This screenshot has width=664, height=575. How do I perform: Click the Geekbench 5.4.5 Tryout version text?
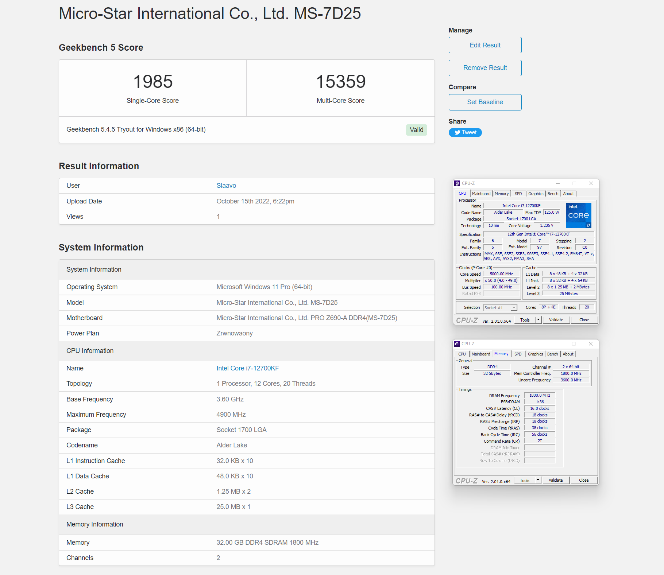pos(136,129)
